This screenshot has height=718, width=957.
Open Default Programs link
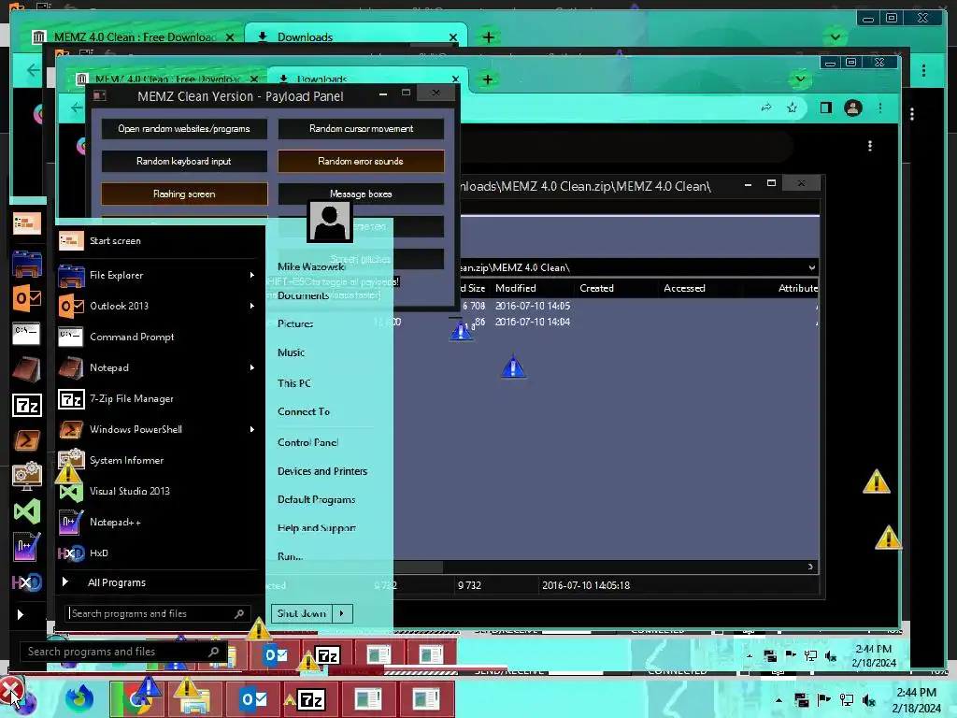[x=316, y=499]
